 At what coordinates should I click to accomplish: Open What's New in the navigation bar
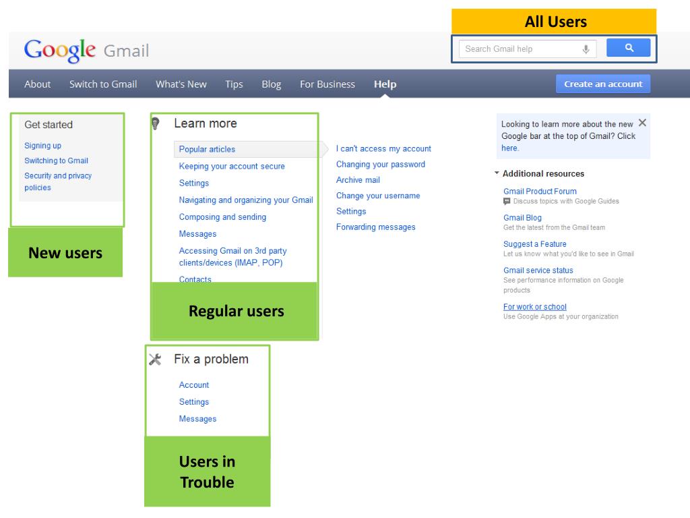coord(181,84)
